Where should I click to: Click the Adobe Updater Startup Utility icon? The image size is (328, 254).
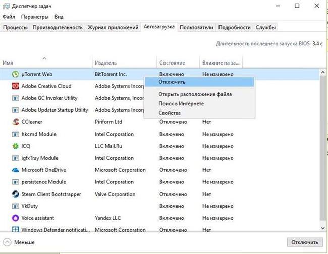[16, 110]
